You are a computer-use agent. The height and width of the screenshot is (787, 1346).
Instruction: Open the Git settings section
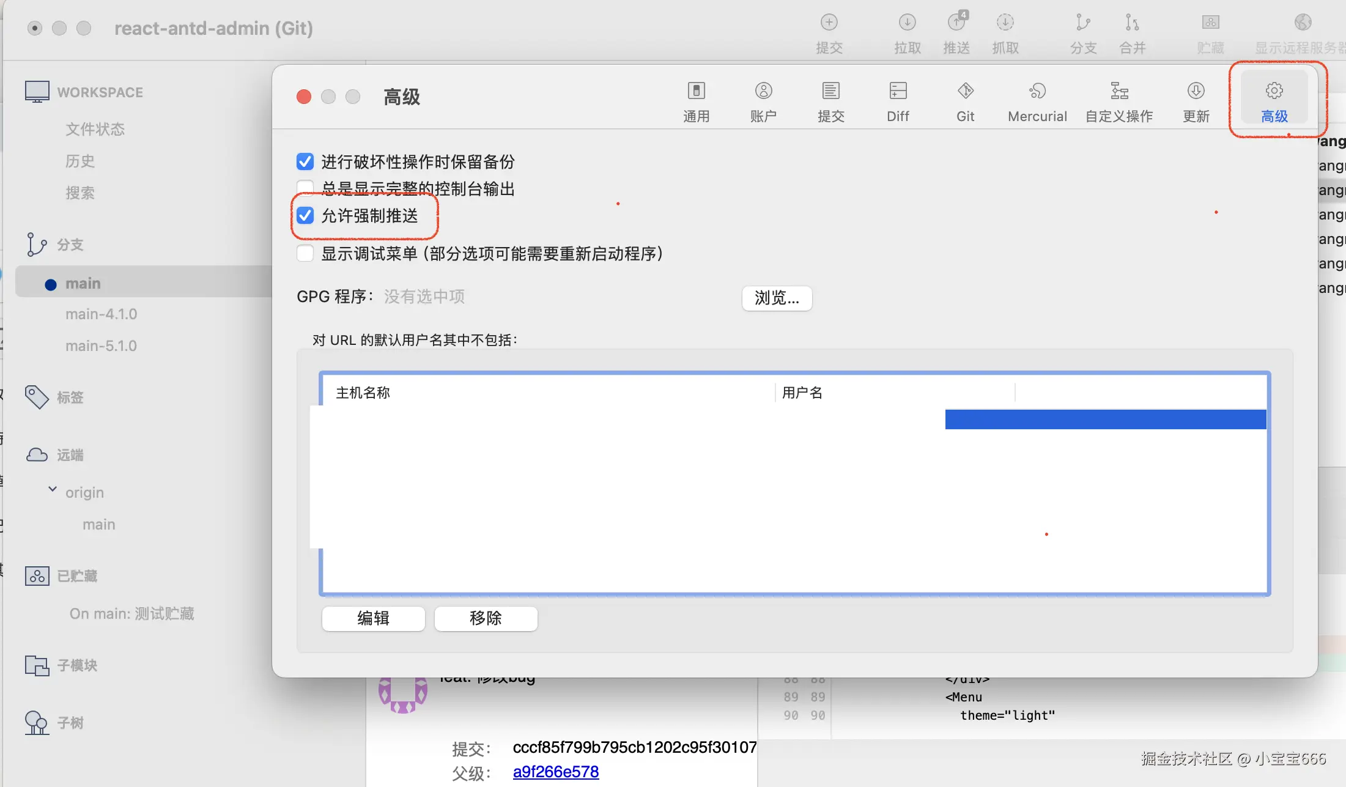(x=965, y=101)
